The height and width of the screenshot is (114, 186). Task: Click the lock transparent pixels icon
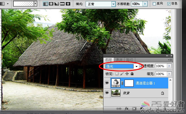pos(117,74)
